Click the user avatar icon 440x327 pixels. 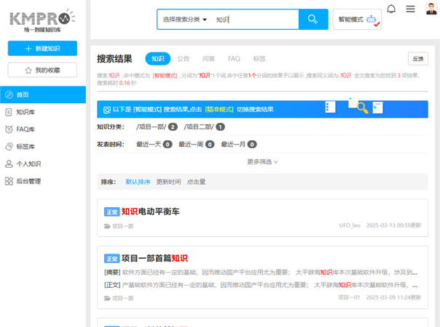click(431, 9)
